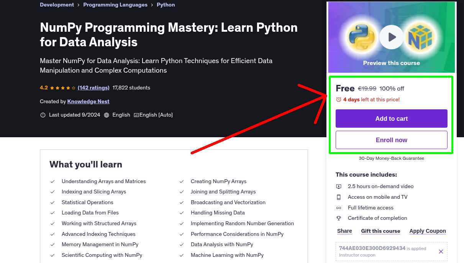464x263 pixels.
Task: Click checkmark beside Statistical Operations
Action: pos(53,203)
